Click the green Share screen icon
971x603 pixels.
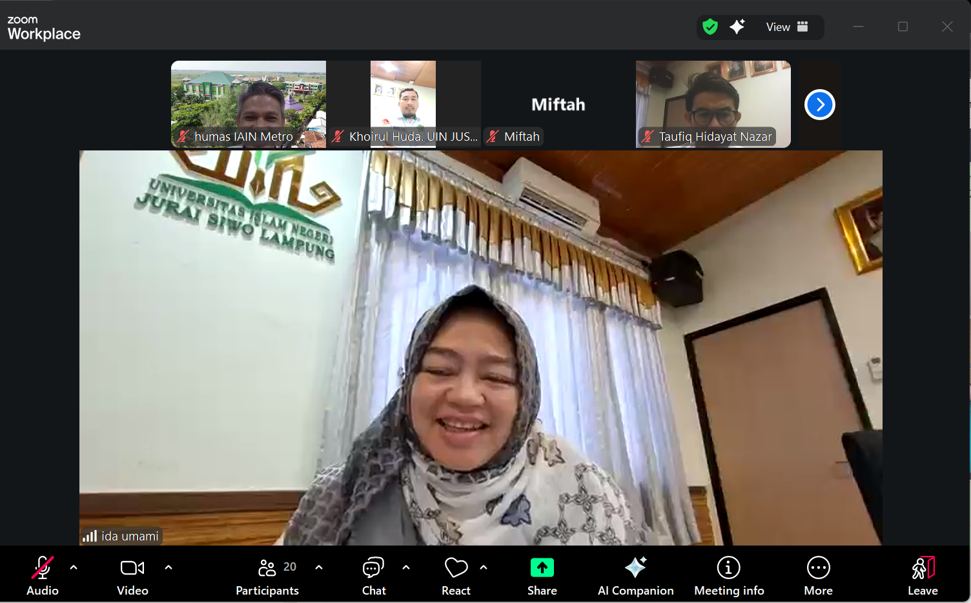[542, 568]
